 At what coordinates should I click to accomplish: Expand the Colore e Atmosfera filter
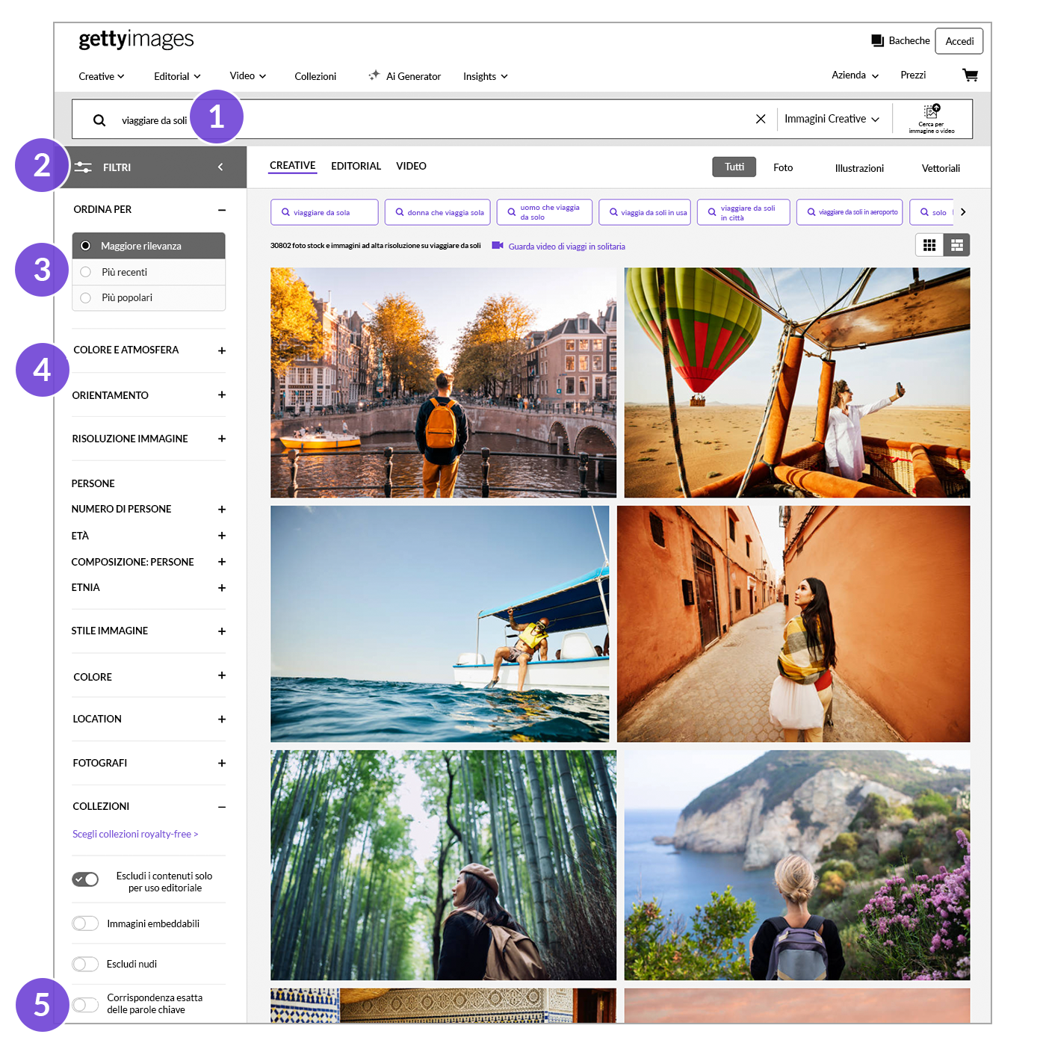tap(221, 350)
